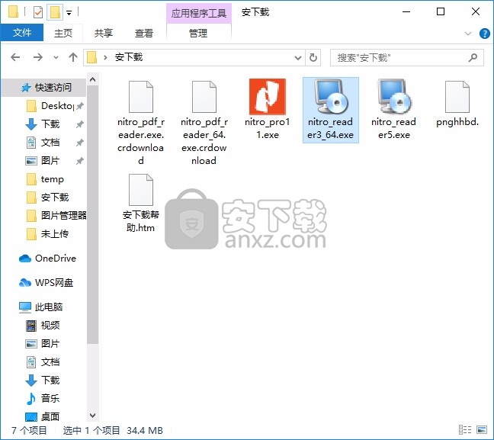Click the search magnifier icon

[473, 57]
